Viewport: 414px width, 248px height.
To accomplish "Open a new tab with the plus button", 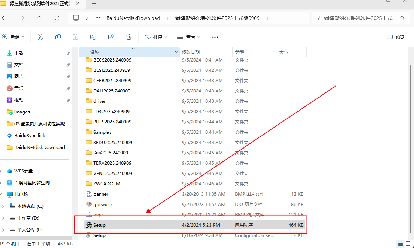I will [94, 5].
